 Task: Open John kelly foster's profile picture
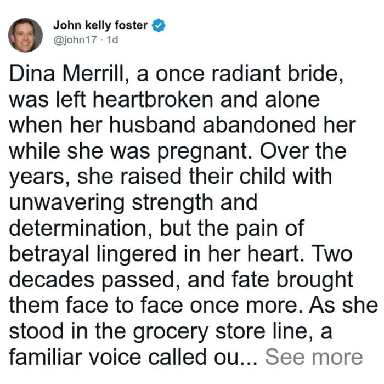[25, 35]
